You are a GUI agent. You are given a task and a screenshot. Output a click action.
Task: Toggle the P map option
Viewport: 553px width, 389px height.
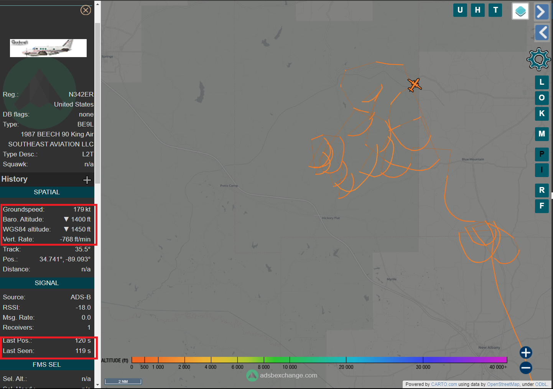pyautogui.click(x=542, y=154)
